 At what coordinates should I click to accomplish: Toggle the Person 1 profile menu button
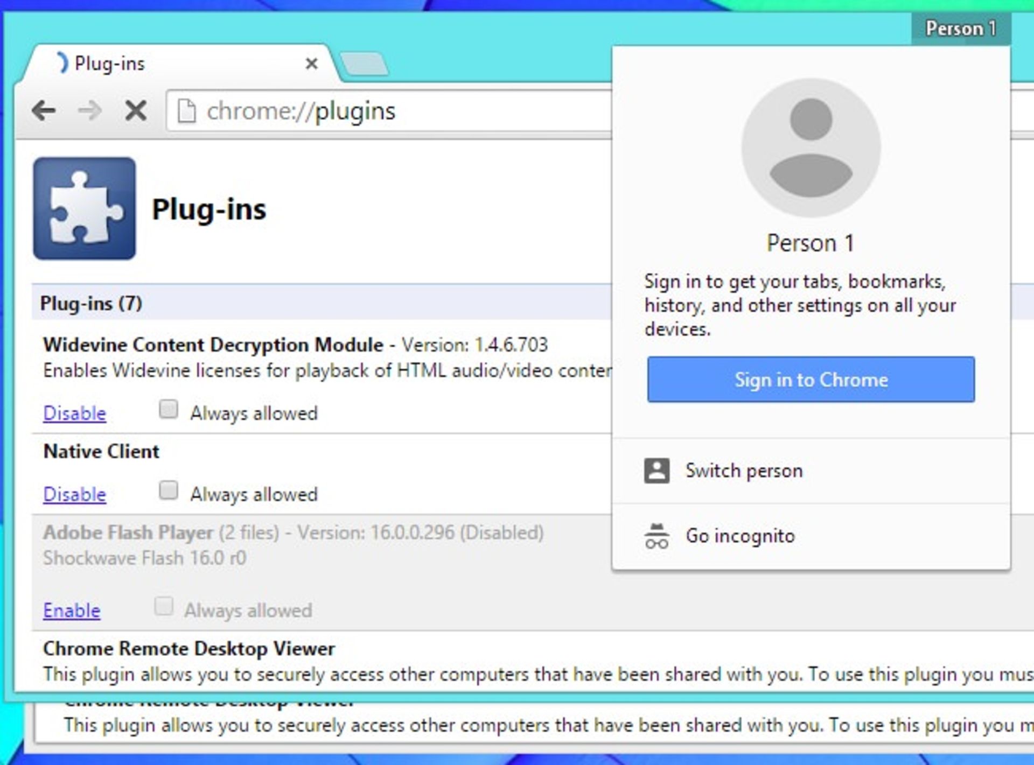tap(961, 29)
